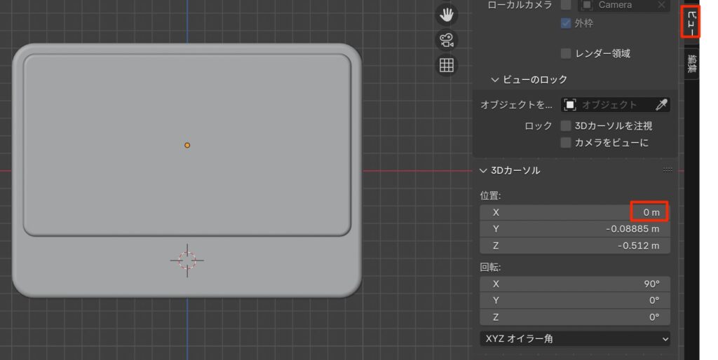Click the 3D cursor location X field
Screen dimensions: 718x360
point(575,212)
